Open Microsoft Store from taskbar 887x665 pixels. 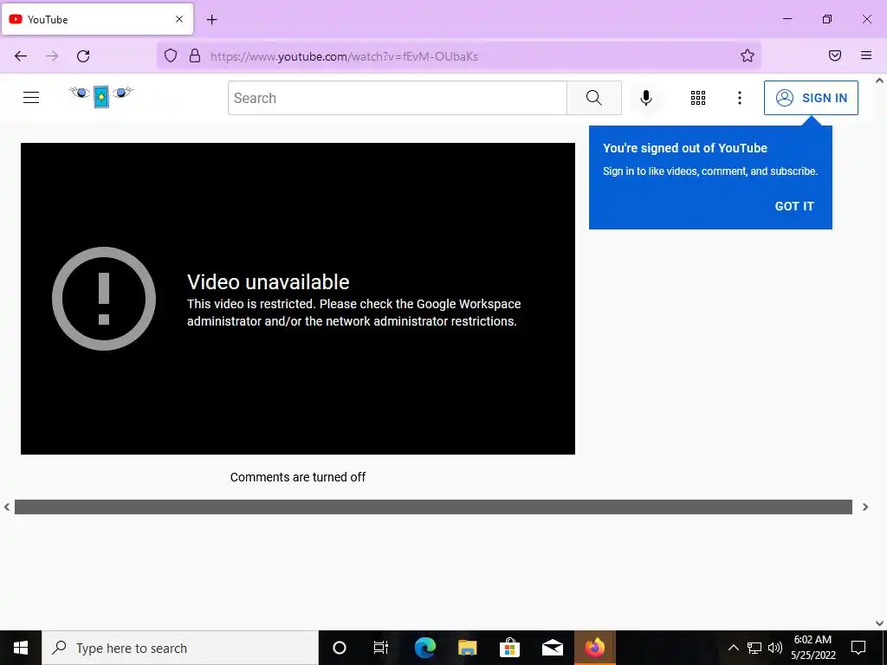coord(509,648)
